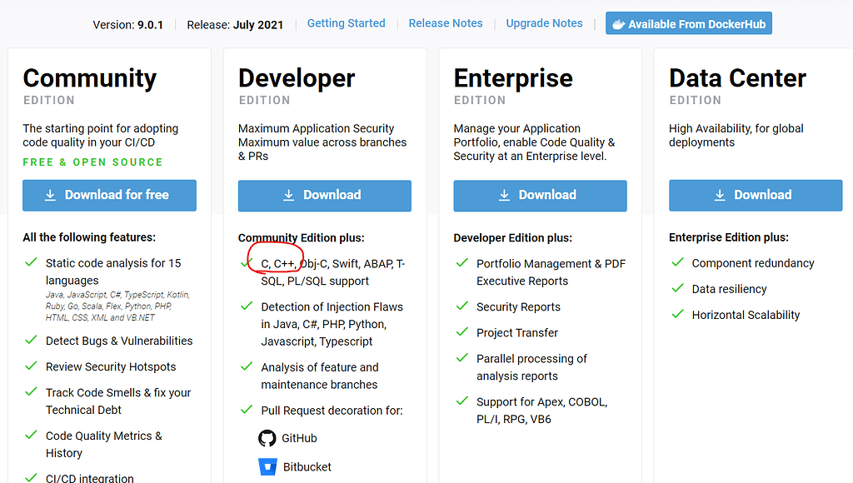Click the Bitbucket logo icon
The image size is (853, 483).
[x=267, y=466]
